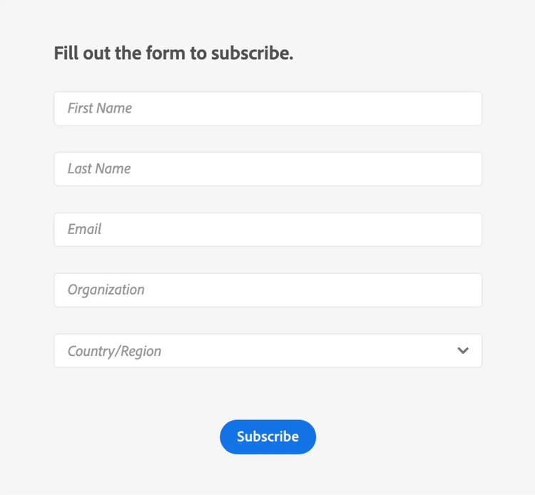Focus the Last Name text box
The image size is (535, 495).
pyautogui.click(x=267, y=169)
